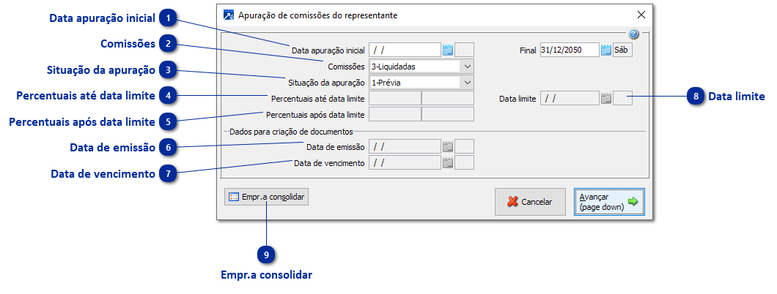
Task: Open calendar for Data de emissão
Action: tap(447, 147)
